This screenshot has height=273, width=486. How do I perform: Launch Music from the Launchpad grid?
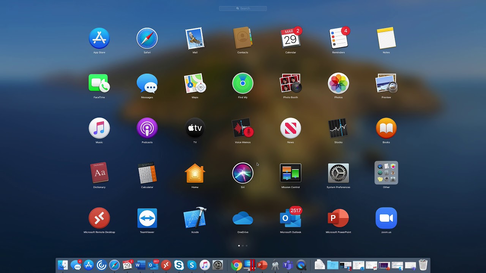pyautogui.click(x=99, y=128)
